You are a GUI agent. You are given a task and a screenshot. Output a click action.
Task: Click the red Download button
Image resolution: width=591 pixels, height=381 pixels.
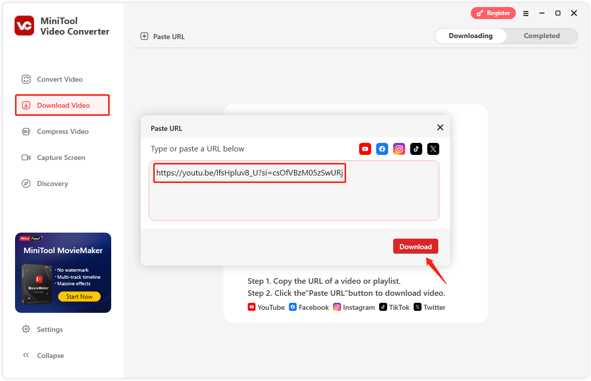415,246
